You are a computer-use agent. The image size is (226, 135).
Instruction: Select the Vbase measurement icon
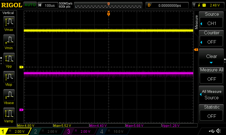[x=9, y=96]
